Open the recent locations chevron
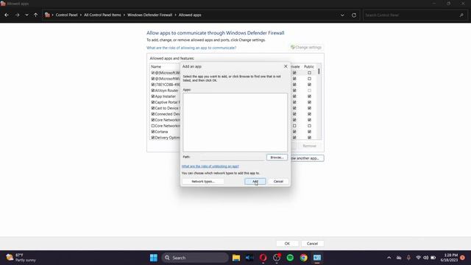The width and height of the screenshot is (471, 265). 26,15
